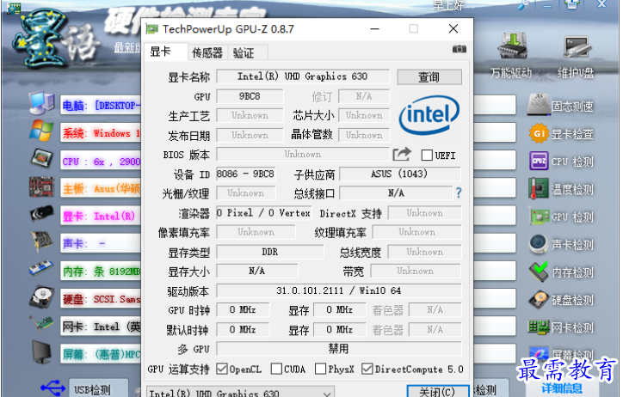Image resolution: width=623 pixels, height=397 pixels.
Task: Toggle the OpenCL checkbox
Action: (222, 370)
